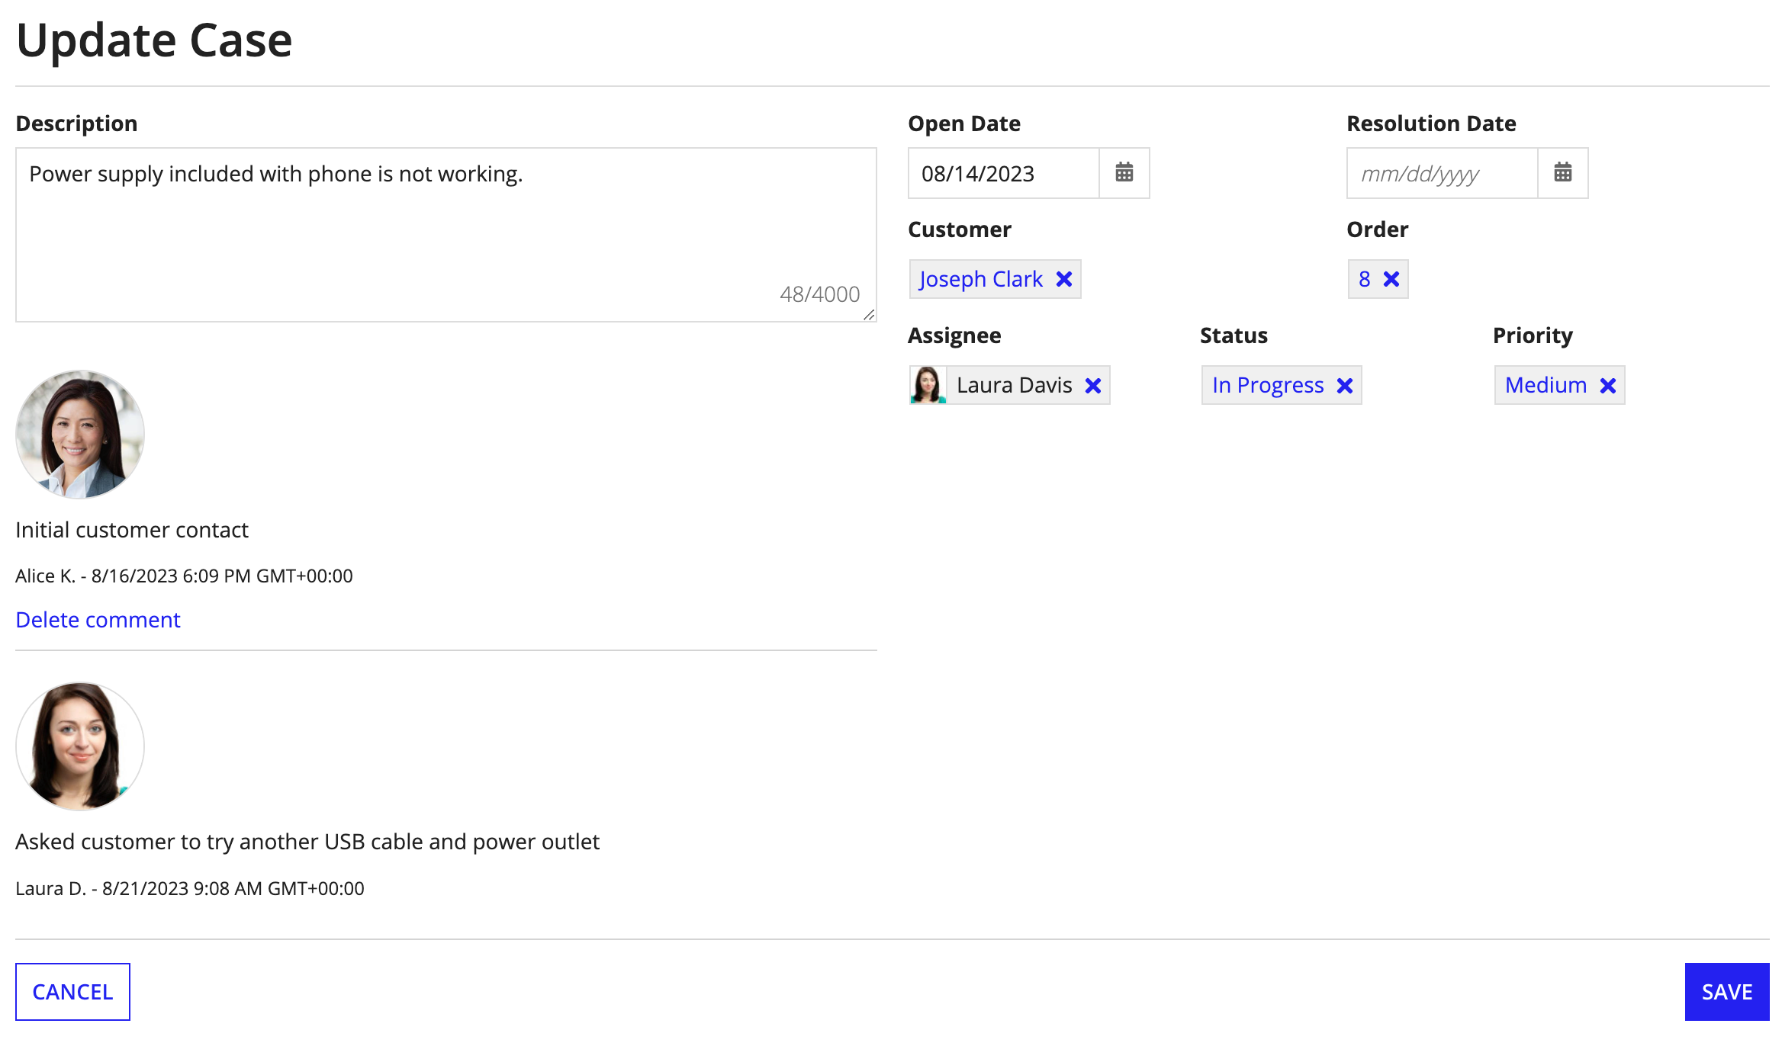Remove Laura Davis assignee tag
Viewport: 1782px width, 1046px height.
click(1092, 385)
